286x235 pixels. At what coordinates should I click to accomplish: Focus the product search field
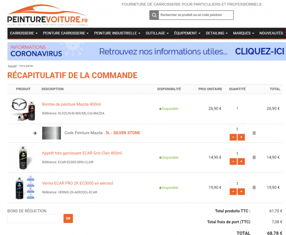[196, 15]
